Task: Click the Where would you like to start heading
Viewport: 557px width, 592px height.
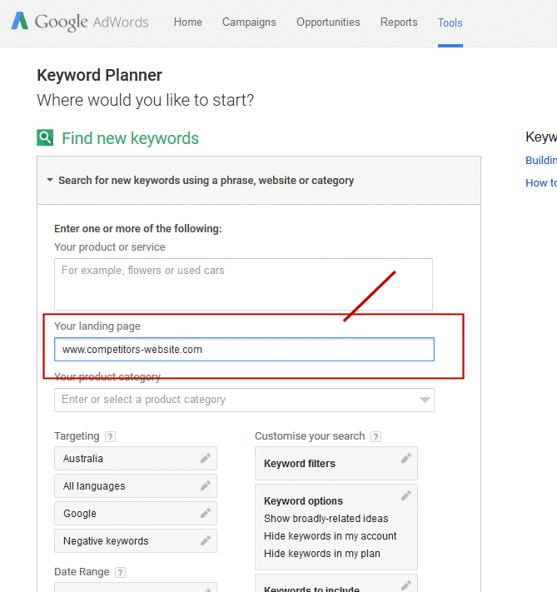Action: [146, 101]
